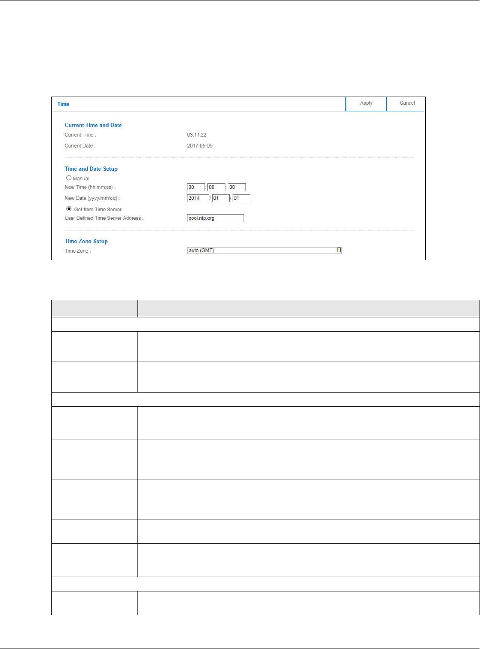Click the New Date day field
Image resolution: width=480 pixels, height=649 pixels.
click(x=241, y=198)
